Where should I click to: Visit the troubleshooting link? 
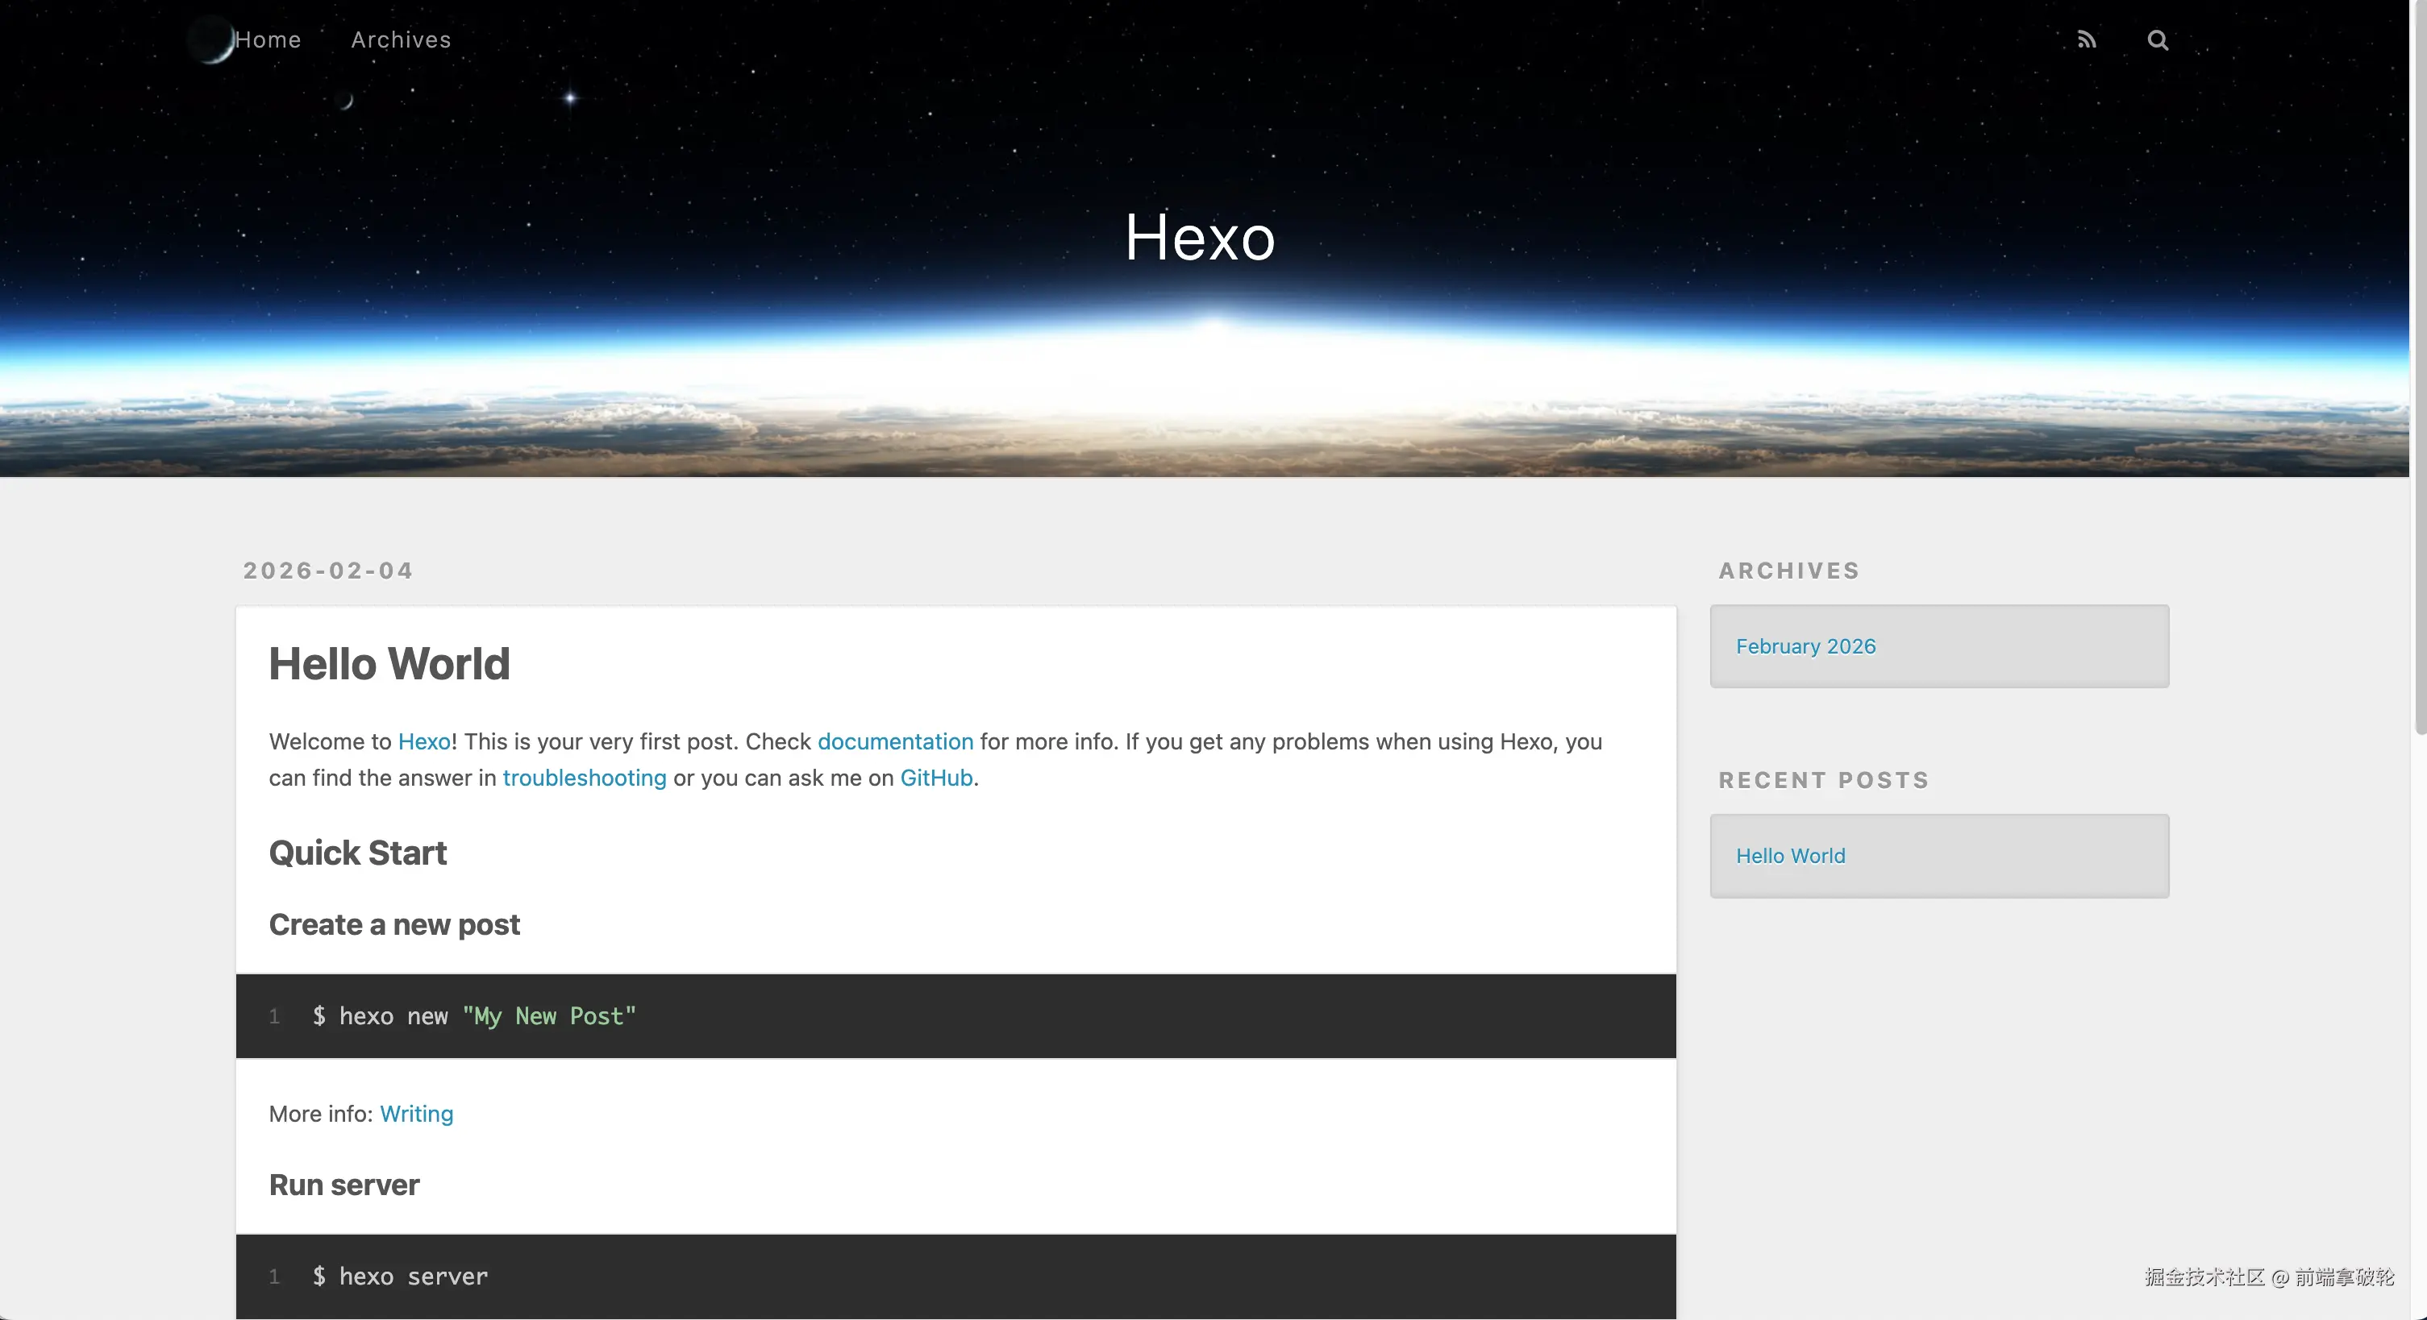584,778
